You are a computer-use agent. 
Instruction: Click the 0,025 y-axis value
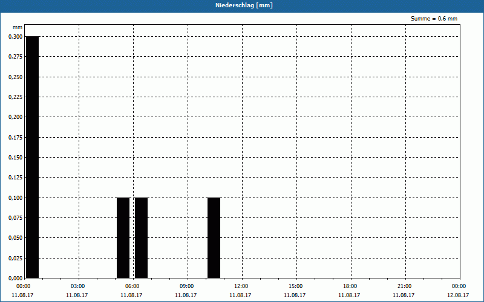[x=16, y=259]
